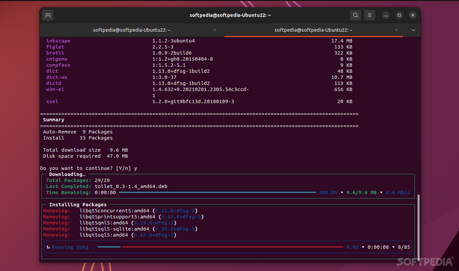Click the Summary heading
This screenshot has width=459, height=271.
[x=54, y=120]
